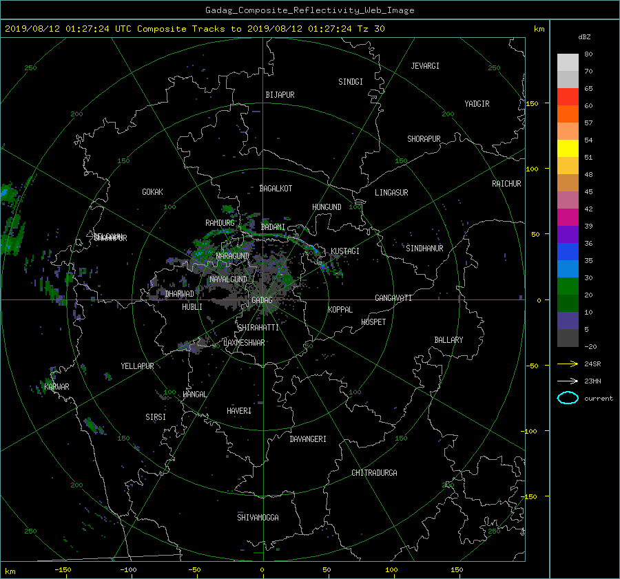Pick the bright green 20–30 dBZ swatch

(x=568, y=286)
